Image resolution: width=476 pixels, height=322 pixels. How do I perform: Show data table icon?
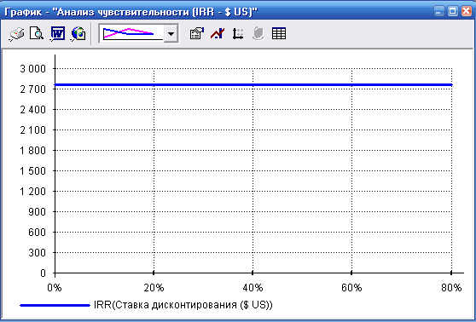click(x=279, y=33)
